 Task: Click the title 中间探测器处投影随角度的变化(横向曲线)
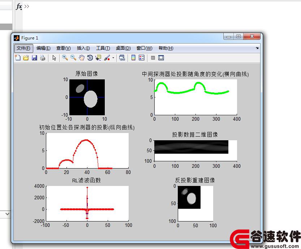point(195,74)
